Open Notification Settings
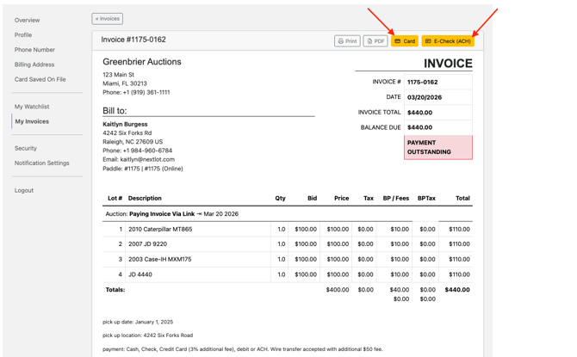 pyautogui.click(x=41, y=163)
